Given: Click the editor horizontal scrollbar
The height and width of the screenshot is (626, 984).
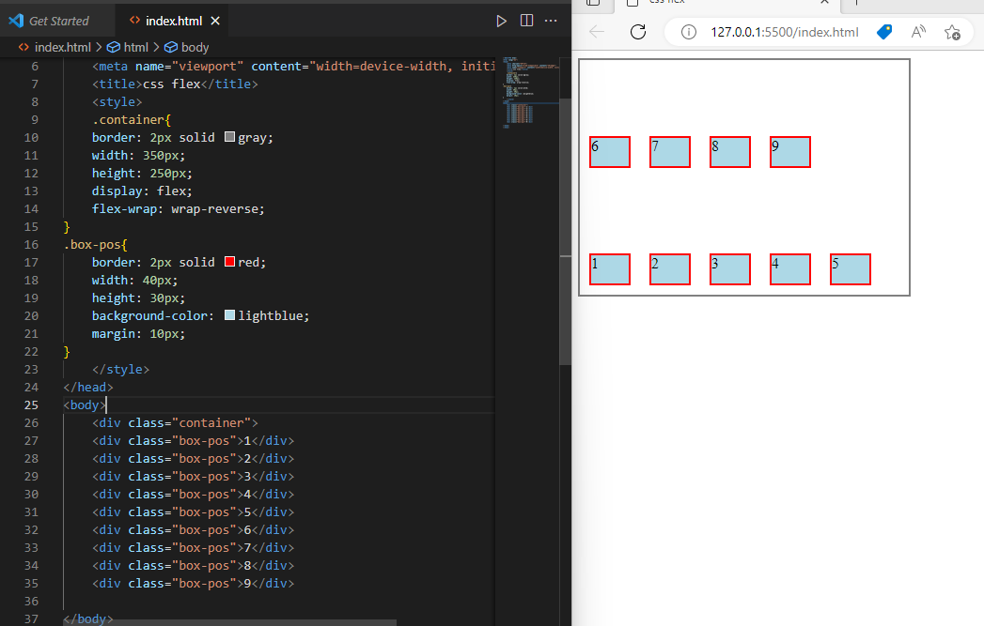Looking at the screenshot, I should click(x=229, y=622).
